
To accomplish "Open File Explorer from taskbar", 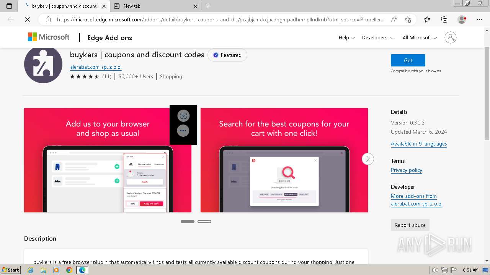I will tap(43, 270).
